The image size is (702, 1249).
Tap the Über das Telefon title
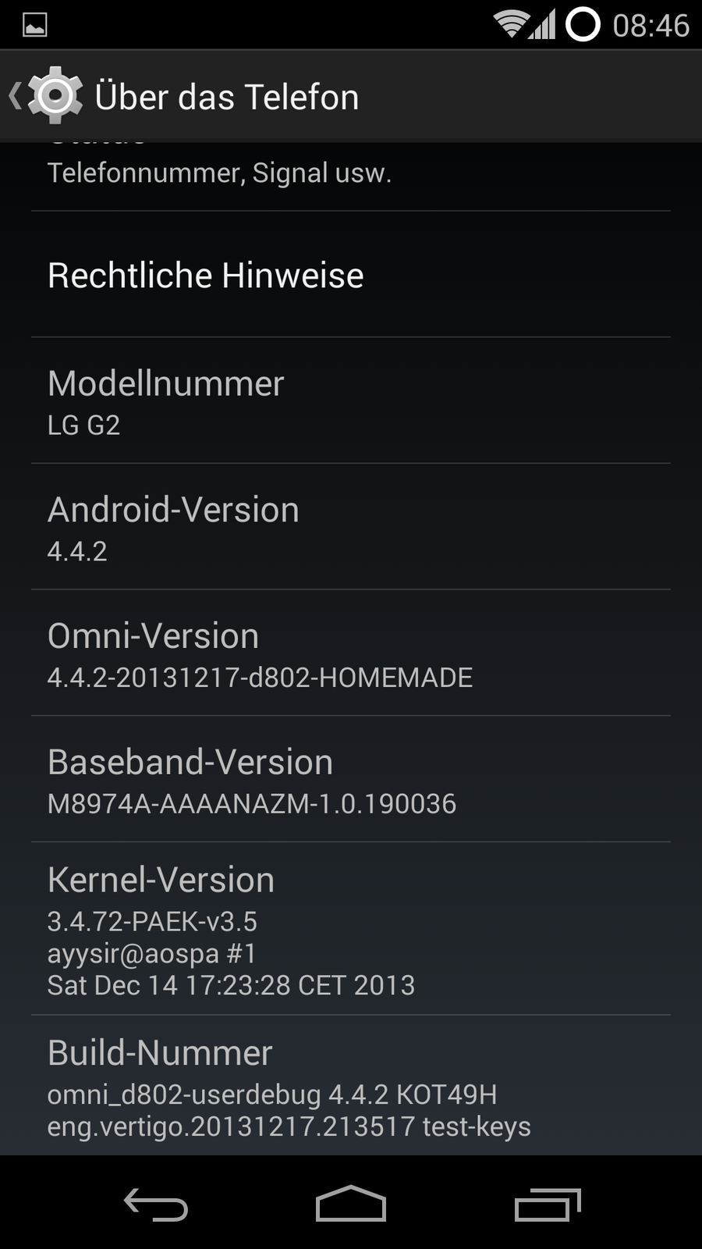[226, 98]
